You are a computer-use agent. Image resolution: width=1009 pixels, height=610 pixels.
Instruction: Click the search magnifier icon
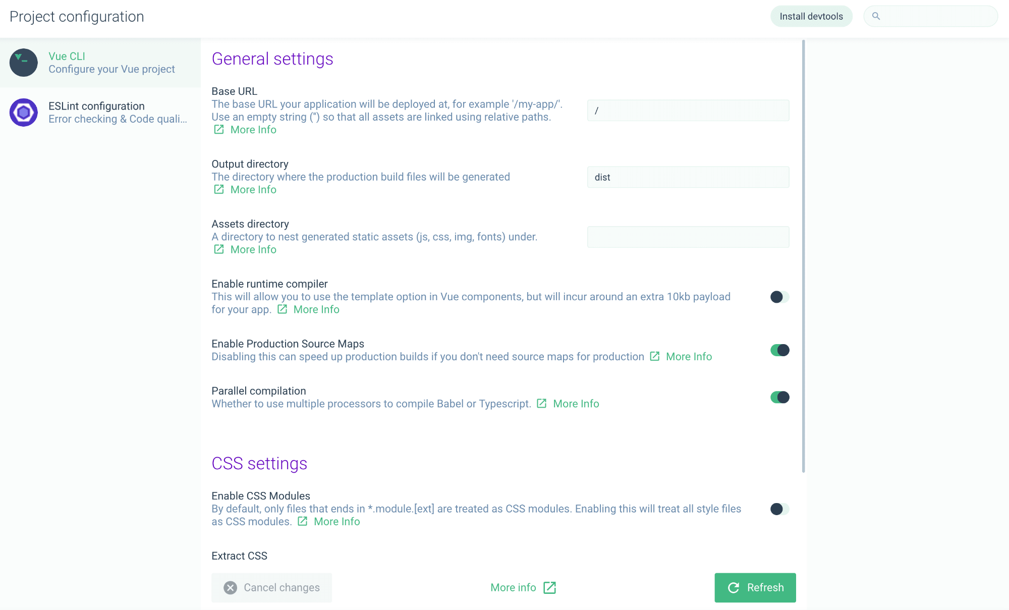876,16
